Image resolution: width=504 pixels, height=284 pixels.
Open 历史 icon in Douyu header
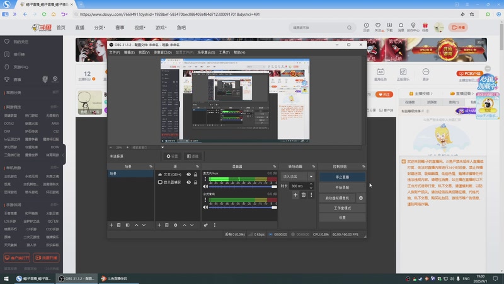click(x=367, y=27)
